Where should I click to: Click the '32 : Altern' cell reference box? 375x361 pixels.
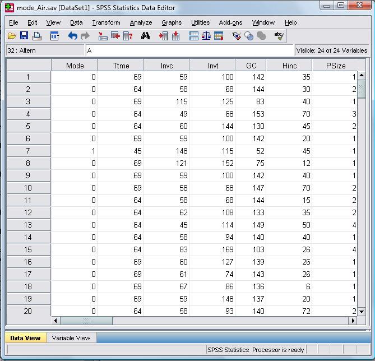click(x=45, y=50)
